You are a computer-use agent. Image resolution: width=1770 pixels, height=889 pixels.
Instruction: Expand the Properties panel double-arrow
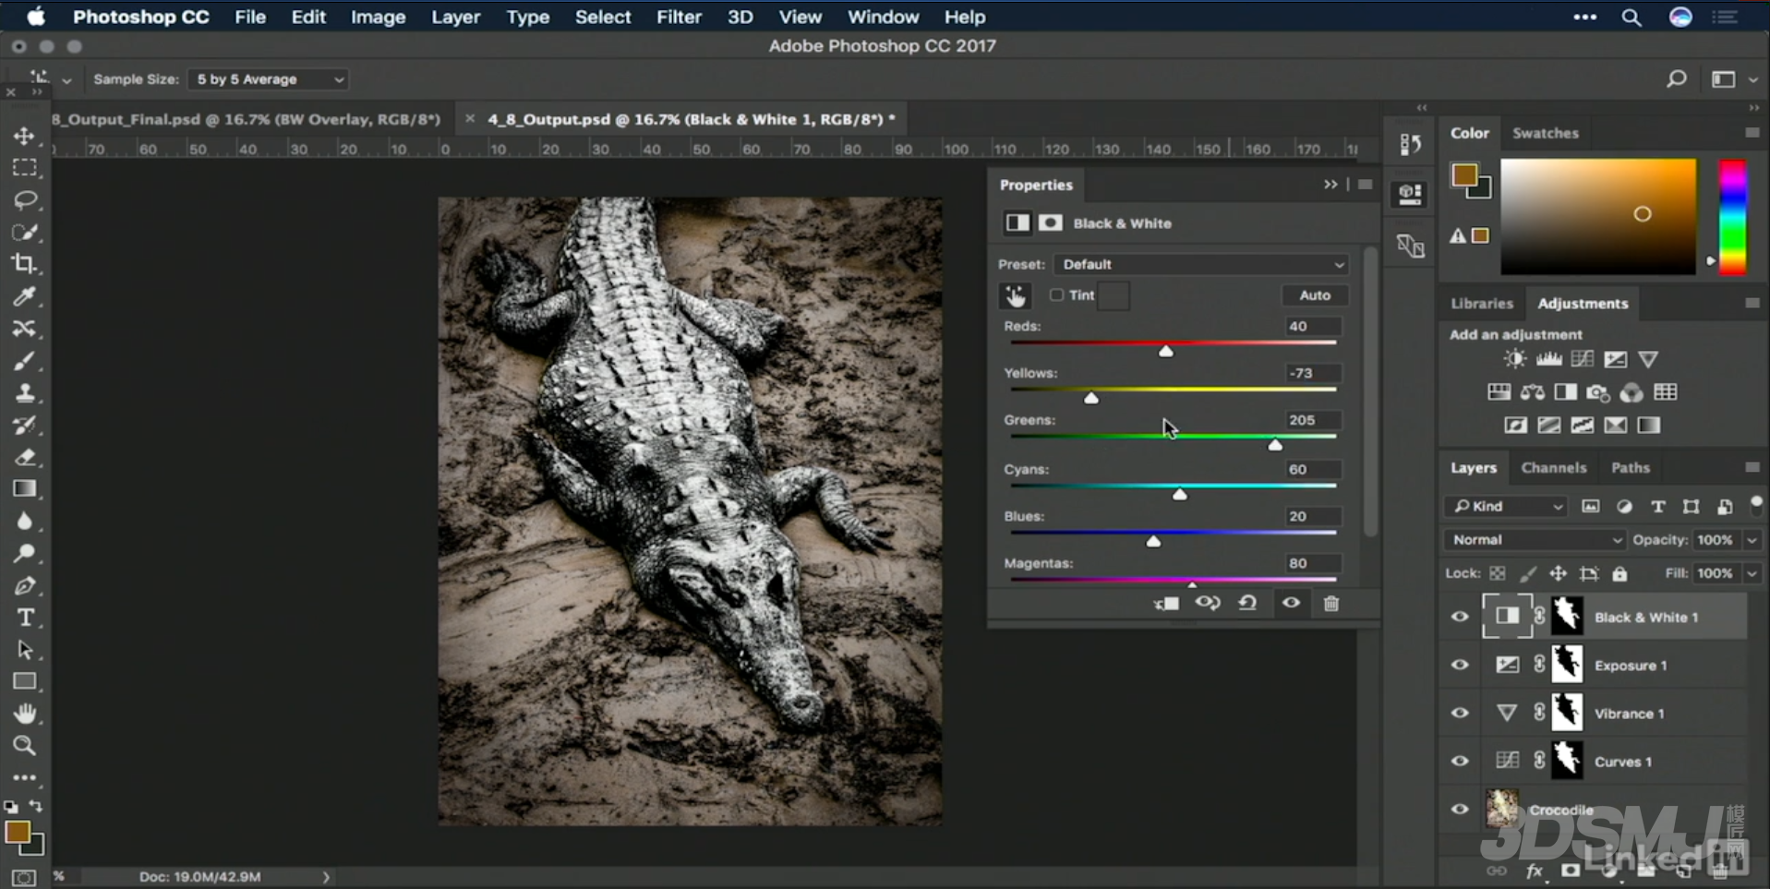click(x=1331, y=185)
